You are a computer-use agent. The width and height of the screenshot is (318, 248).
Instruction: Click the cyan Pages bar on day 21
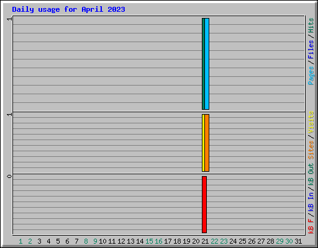pyautogui.click(x=207, y=64)
